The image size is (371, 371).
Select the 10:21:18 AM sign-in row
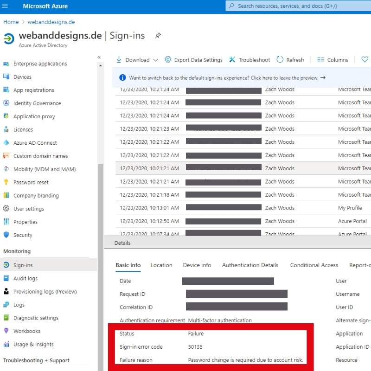[243, 194]
